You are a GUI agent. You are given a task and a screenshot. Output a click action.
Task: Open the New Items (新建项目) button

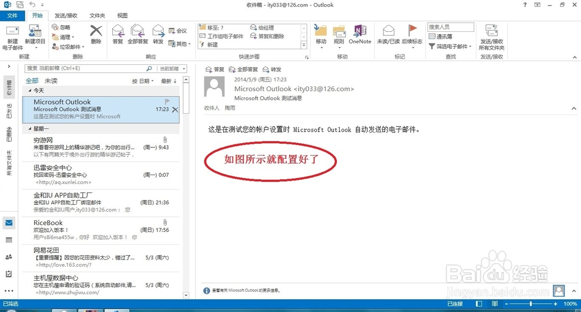[35, 37]
